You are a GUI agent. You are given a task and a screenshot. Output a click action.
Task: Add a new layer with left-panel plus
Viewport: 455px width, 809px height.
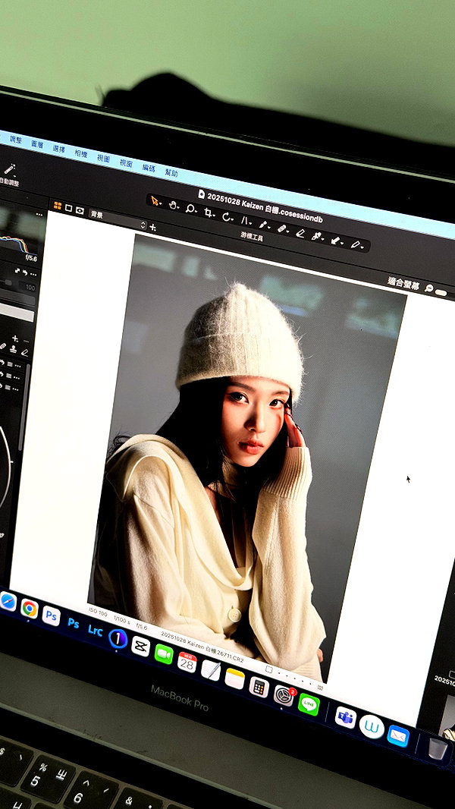pos(15,338)
